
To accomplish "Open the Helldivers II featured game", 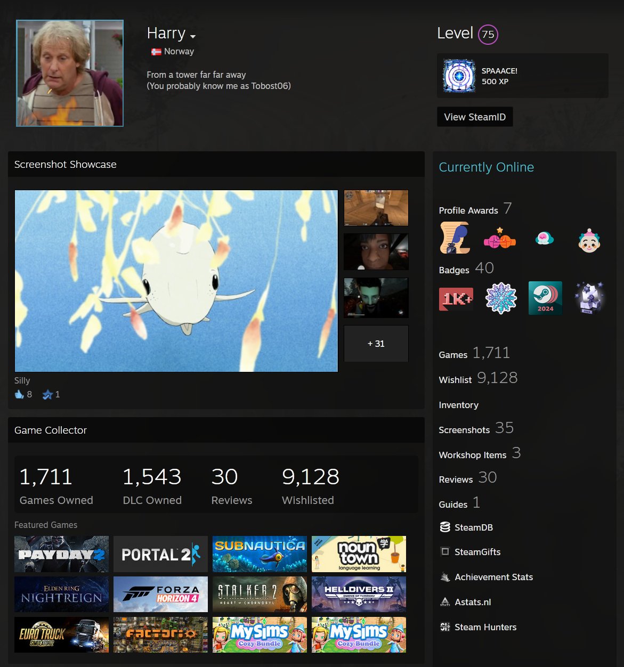I will (359, 594).
